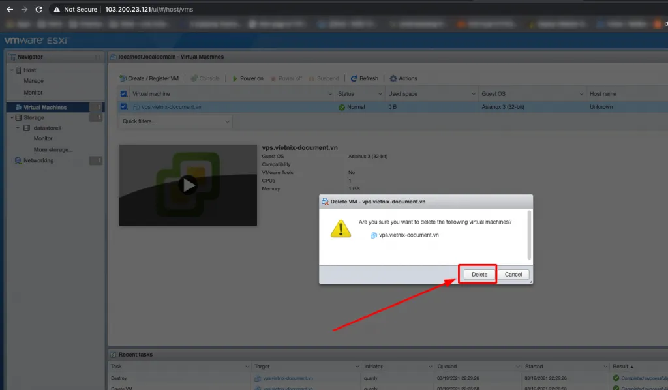Click Power off in the toolbar
The image size is (668, 390).
286,78
